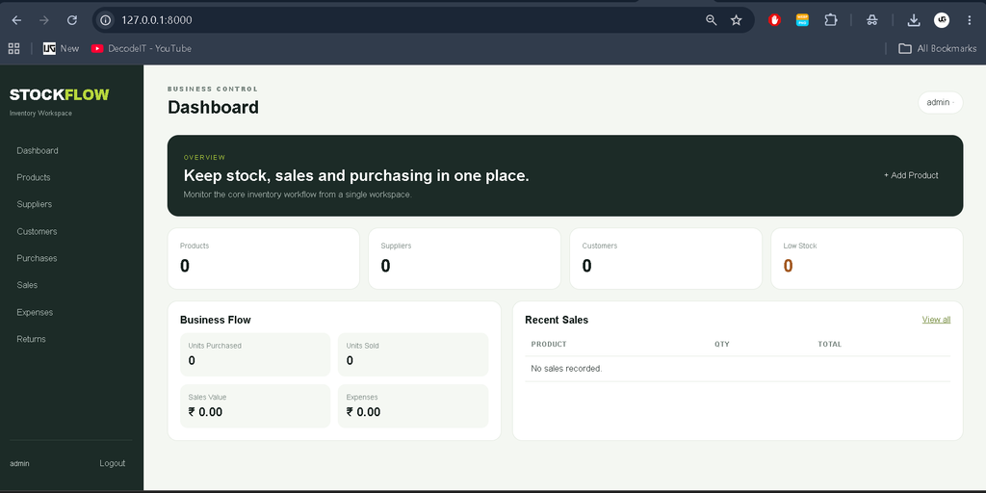Open the apps grid icon in bookmarks bar
This screenshot has height=493, width=986.
pos(13,48)
